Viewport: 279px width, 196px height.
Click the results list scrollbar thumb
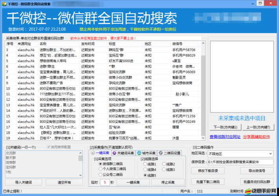click(203, 96)
